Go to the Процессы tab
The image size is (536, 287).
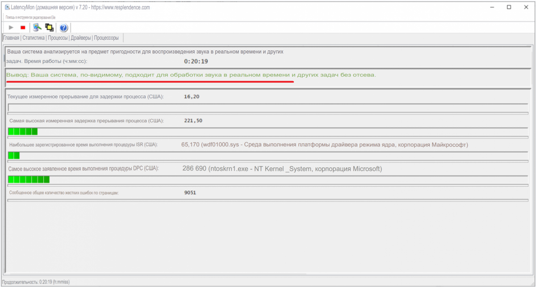(x=58, y=38)
